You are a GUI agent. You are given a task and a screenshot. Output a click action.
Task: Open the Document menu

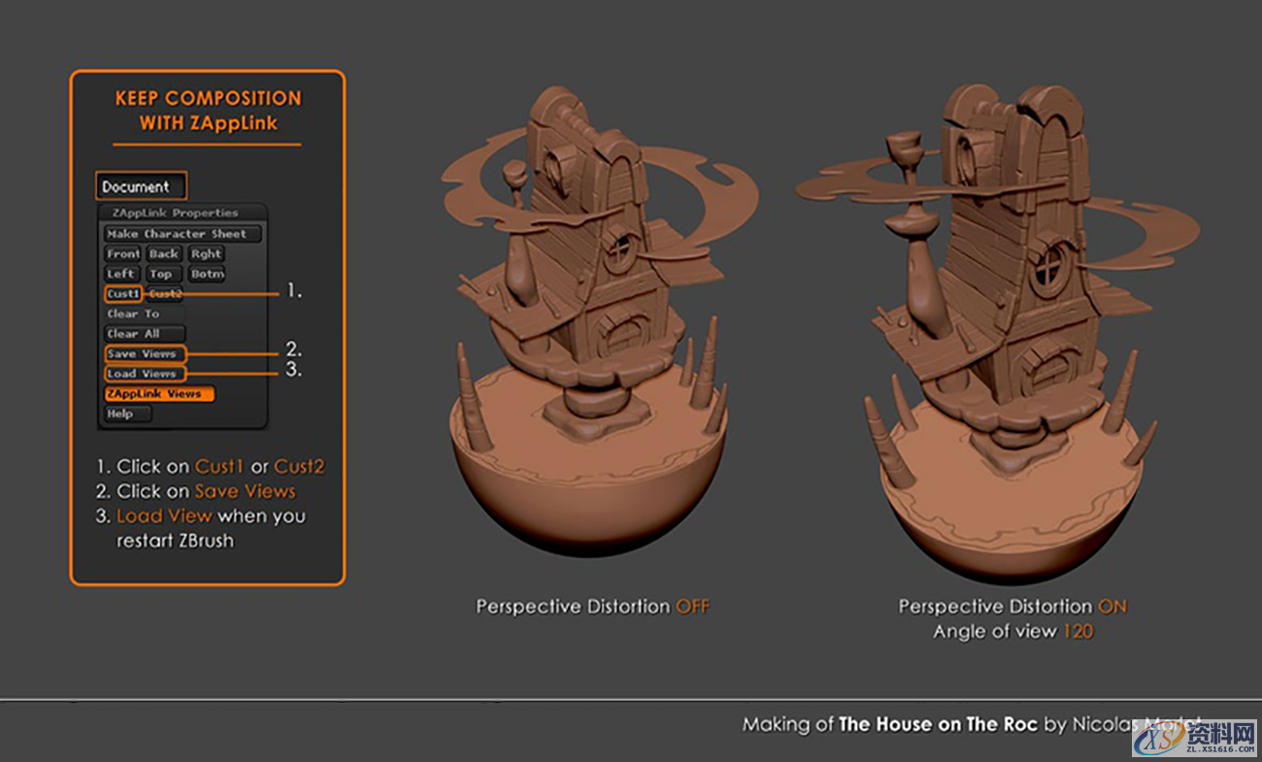[139, 185]
